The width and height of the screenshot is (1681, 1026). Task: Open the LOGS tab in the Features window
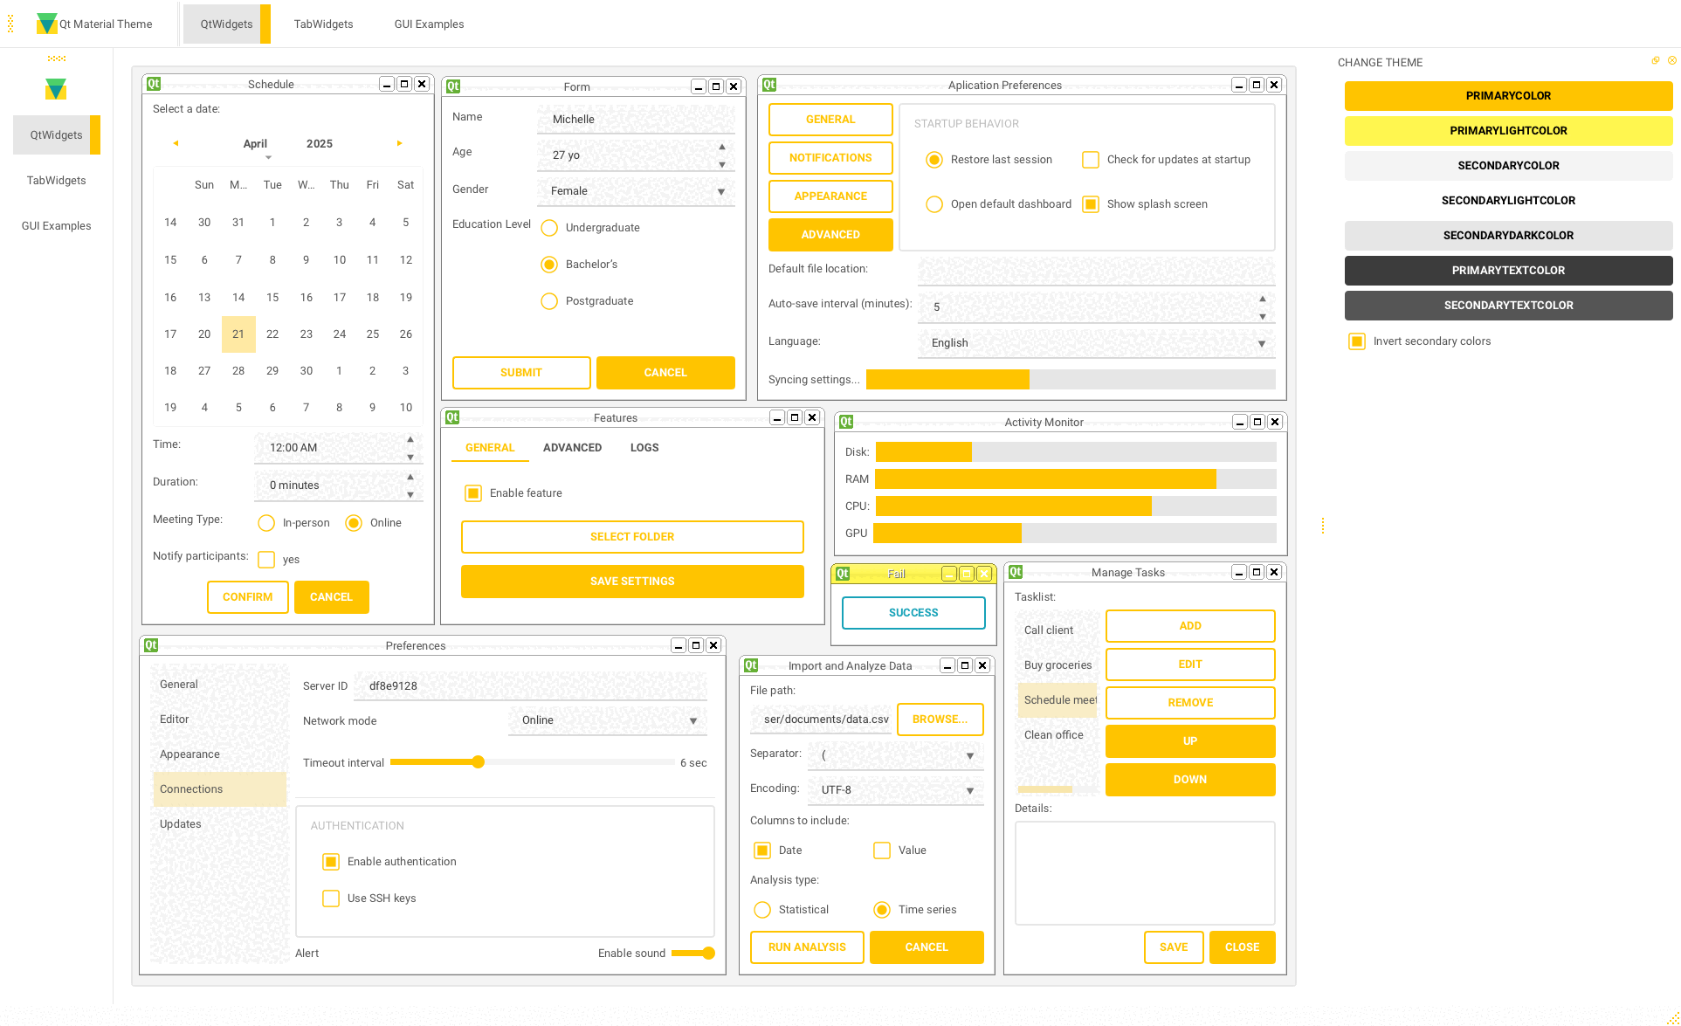pyautogui.click(x=644, y=447)
